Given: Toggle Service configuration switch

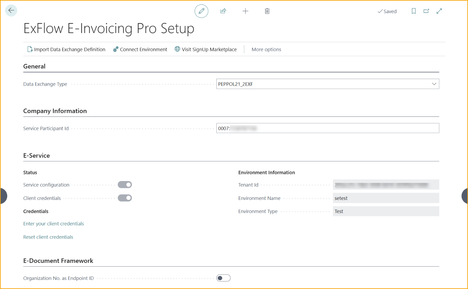Looking at the screenshot, I should tap(125, 185).
